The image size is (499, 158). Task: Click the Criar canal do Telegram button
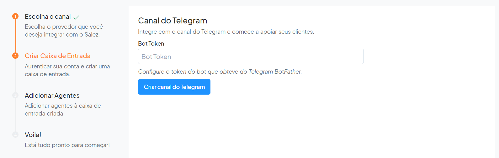(174, 87)
